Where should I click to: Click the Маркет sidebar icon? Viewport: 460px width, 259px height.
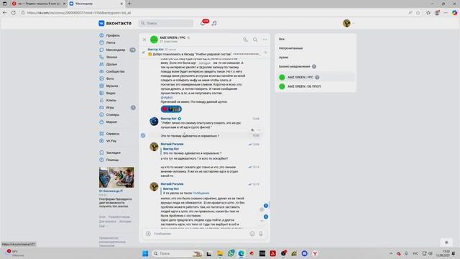click(101, 122)
